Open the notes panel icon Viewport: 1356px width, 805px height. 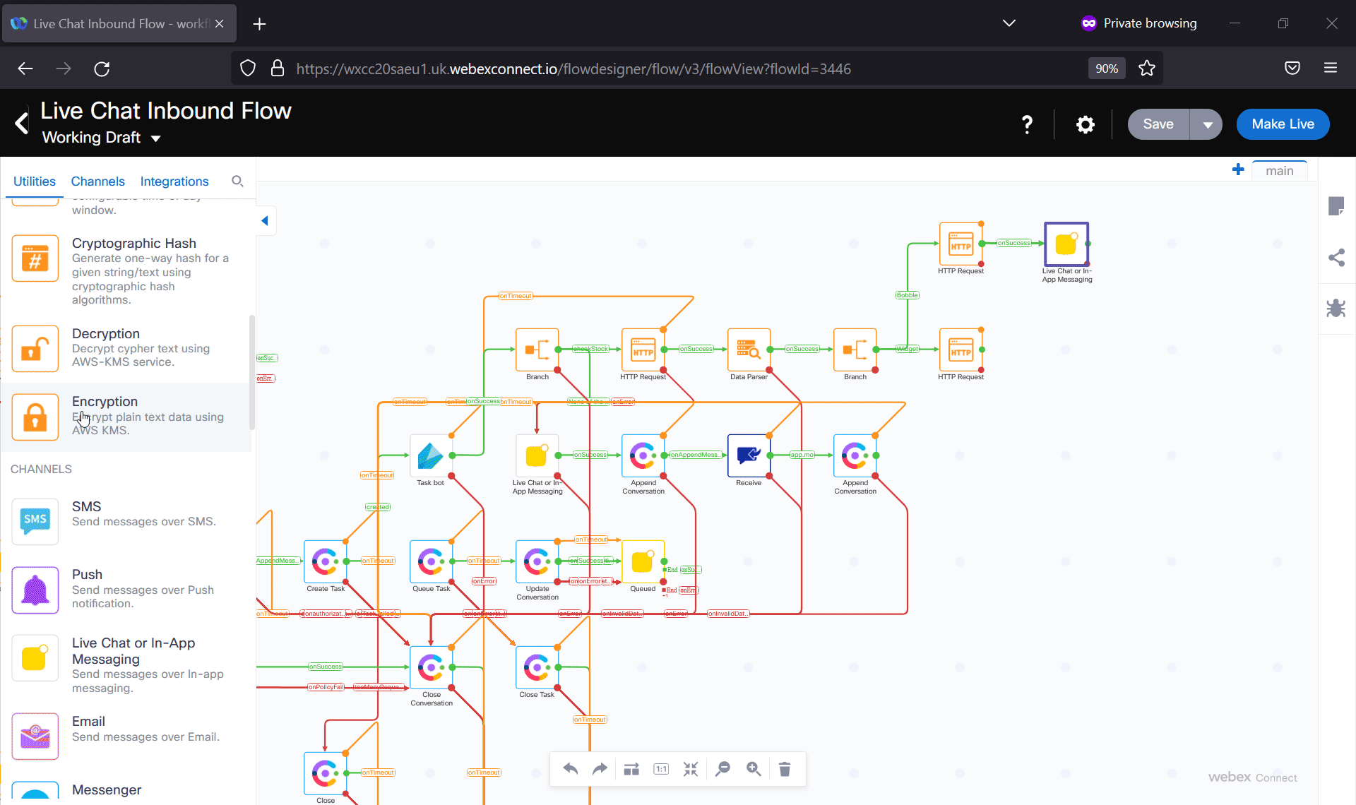1336,206
